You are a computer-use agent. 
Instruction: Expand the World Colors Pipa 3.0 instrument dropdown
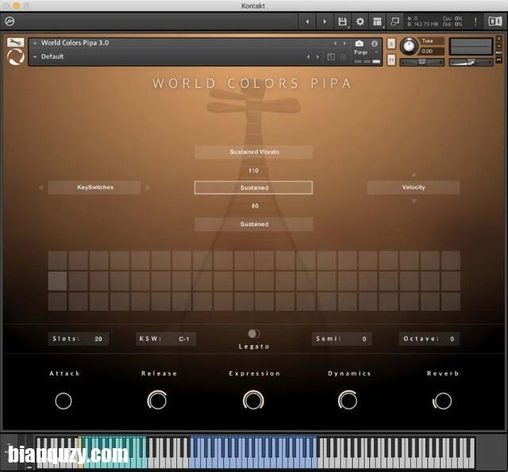35,43
